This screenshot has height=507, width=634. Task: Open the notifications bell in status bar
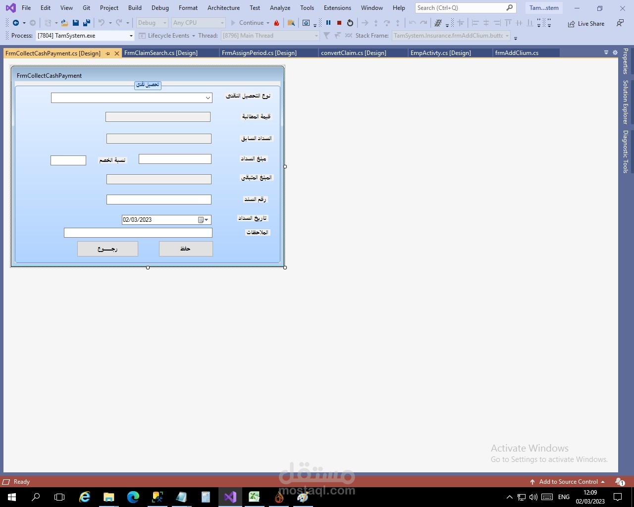(x=619, y=482)
